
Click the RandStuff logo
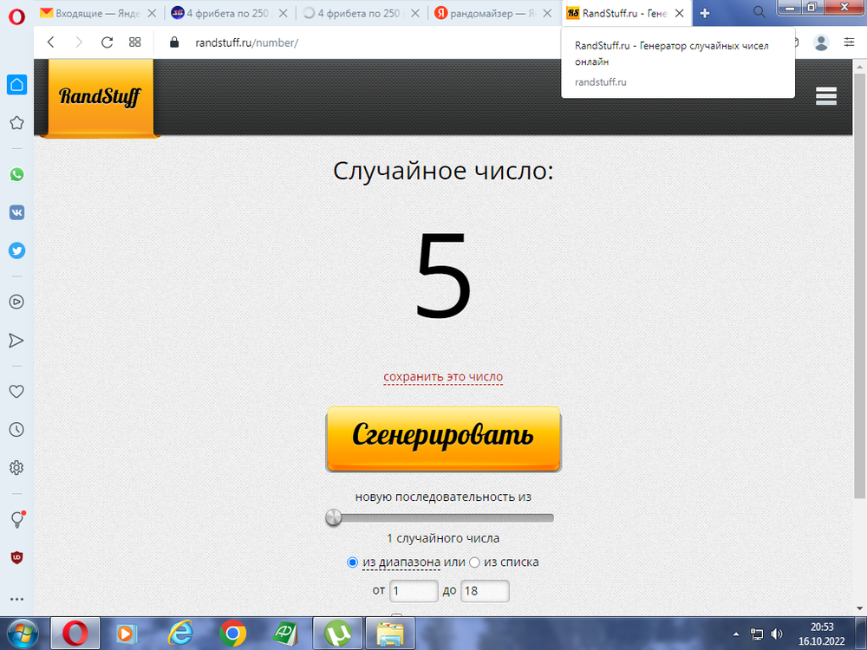pos(100,97)
